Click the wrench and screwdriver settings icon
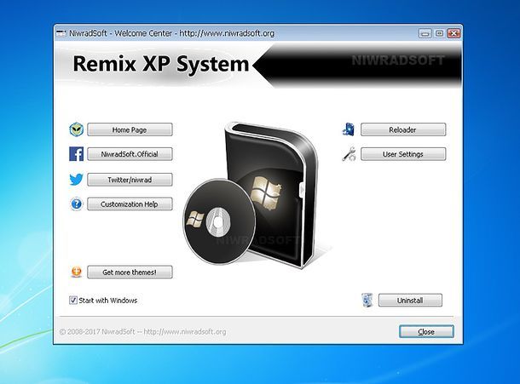This screenshot has height=384, width=520. [349, 154]
